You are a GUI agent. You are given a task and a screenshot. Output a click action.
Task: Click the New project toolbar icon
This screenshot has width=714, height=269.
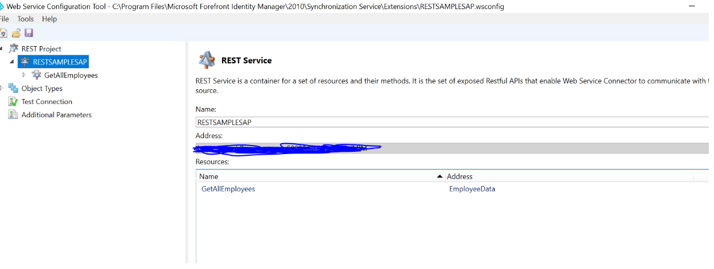(3, 33)
